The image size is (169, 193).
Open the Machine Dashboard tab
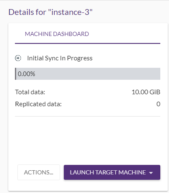57,34
